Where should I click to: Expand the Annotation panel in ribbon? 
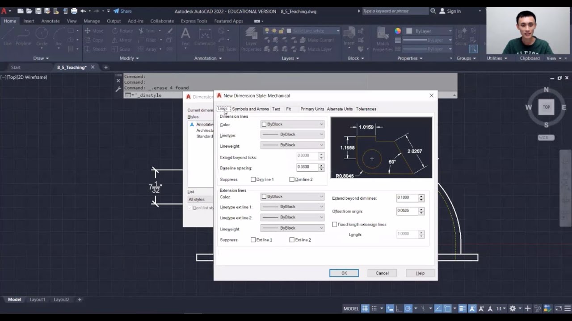(208, 58)
